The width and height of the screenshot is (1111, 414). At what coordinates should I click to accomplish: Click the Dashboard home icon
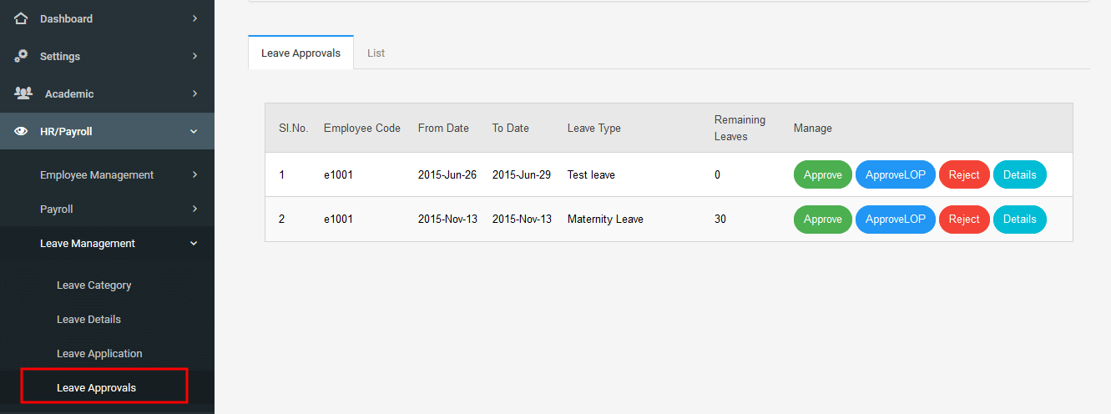[x=22, y=18]
